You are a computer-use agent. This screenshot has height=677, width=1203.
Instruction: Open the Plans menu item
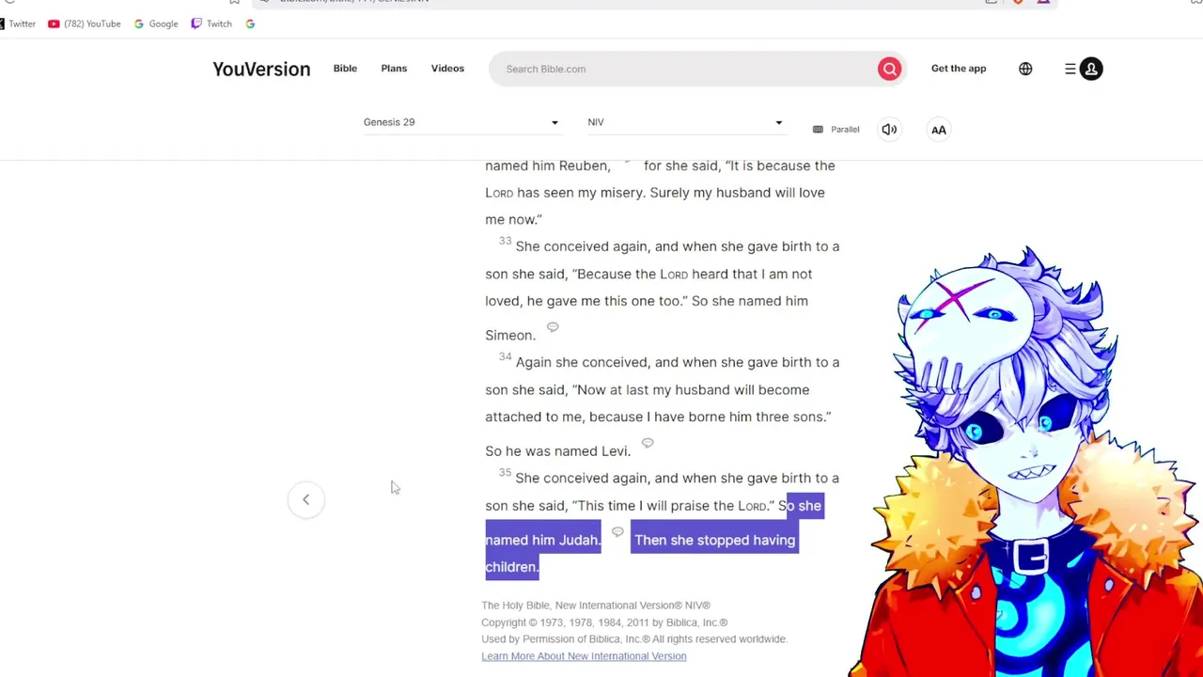tap(394, 69)
